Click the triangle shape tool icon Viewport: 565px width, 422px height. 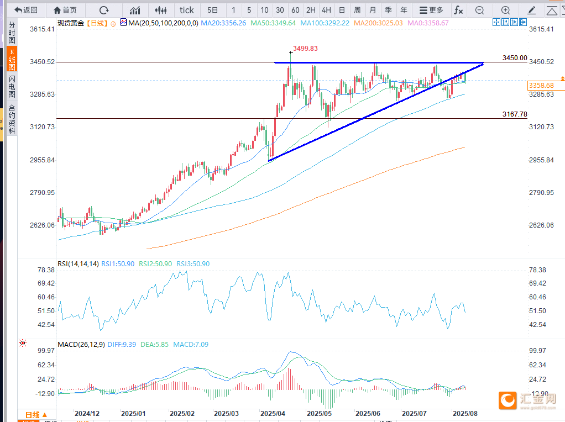(552, 10)
